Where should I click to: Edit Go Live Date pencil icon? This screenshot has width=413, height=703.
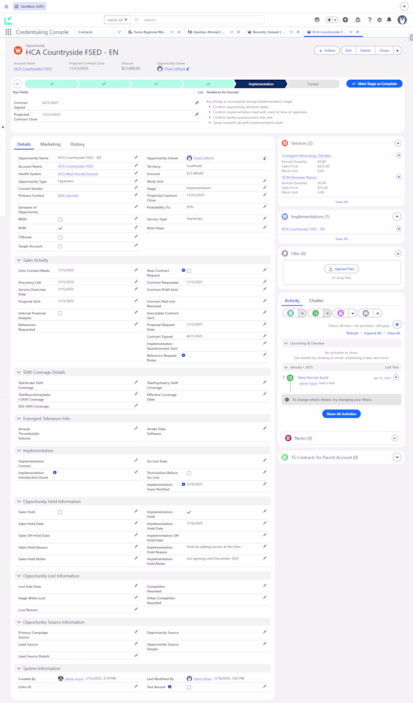(x=265, y=460)
